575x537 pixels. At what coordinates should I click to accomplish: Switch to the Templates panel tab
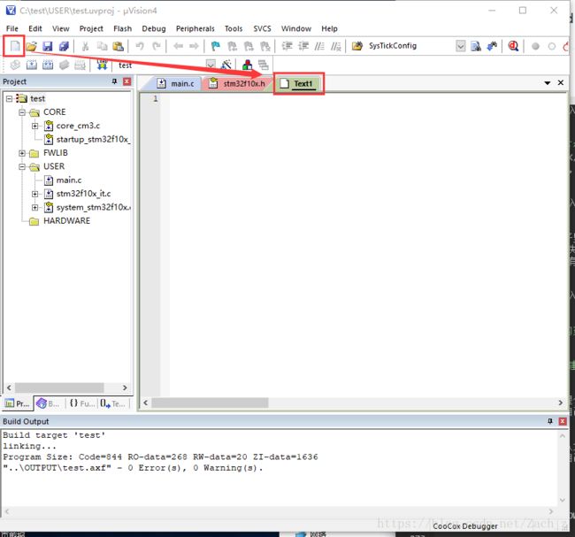113,403
